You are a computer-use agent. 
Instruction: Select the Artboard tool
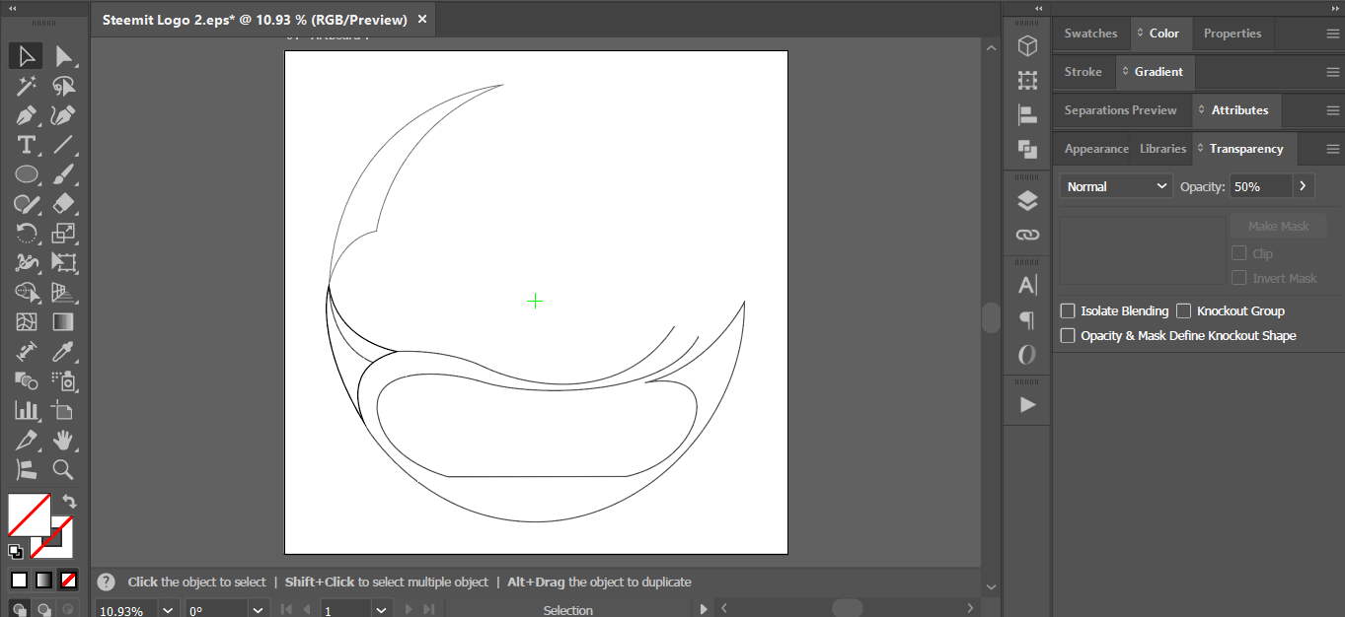pyautogui.click(x=64, y=410)
